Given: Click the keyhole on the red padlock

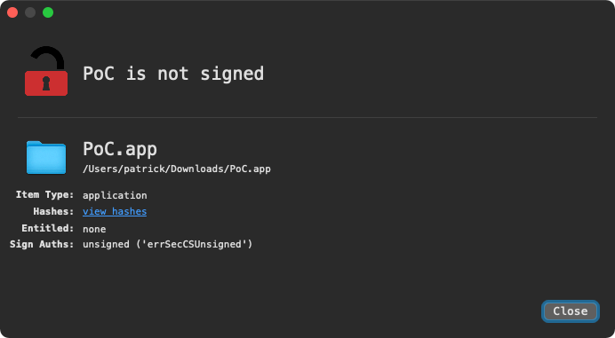Looking at the screenshot, I should coord(46,83).
